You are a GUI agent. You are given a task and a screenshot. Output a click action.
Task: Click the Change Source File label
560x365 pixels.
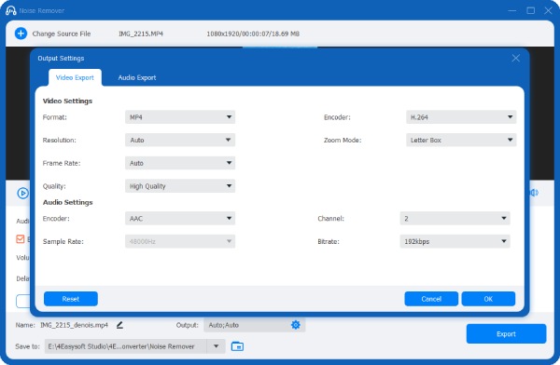coord(62,34)
